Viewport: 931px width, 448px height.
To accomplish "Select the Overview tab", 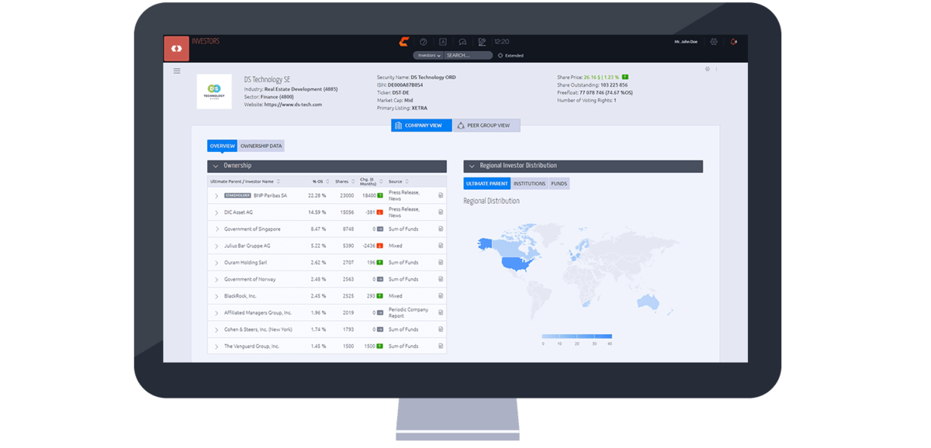I will click(x=222, y=146).
